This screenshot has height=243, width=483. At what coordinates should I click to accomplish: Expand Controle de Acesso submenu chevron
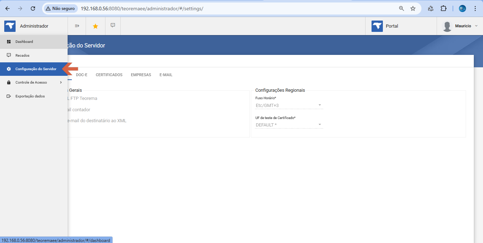[x=61, y=83]
